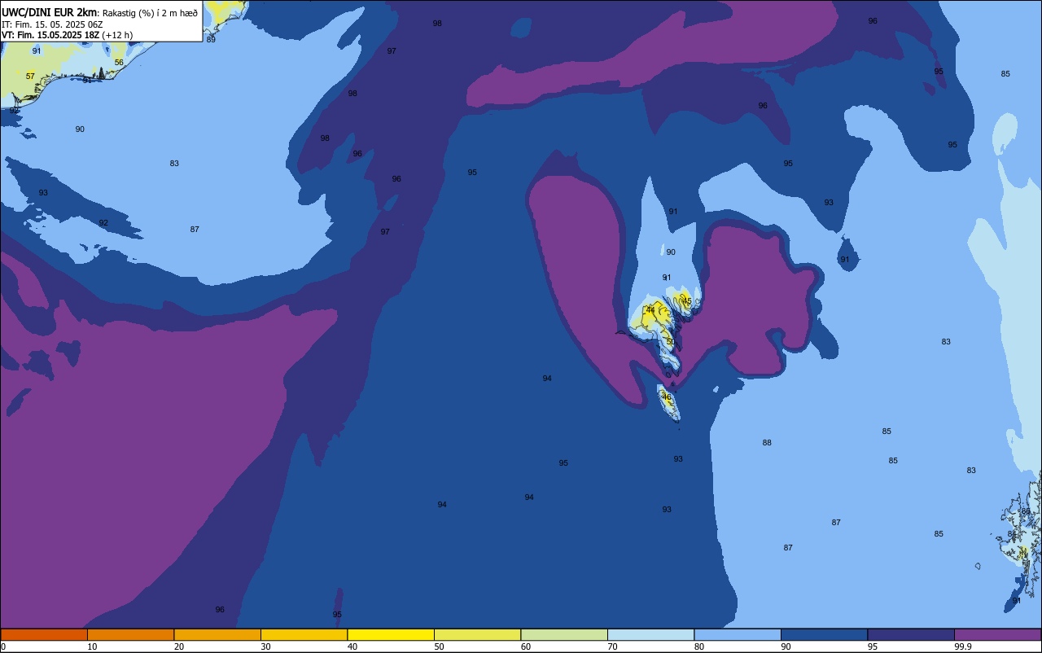The width and height of the screenshot is (1042, 653).
Task: Click the purple legend swatch above 99.9
Action: coord(997,634)
